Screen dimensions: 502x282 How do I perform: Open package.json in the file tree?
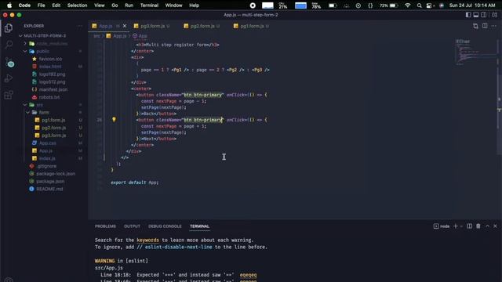pos(50,181)
